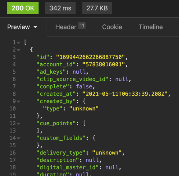Click the created_at timestamp value
Screen dimensions: 179x176
coord(125,94)
